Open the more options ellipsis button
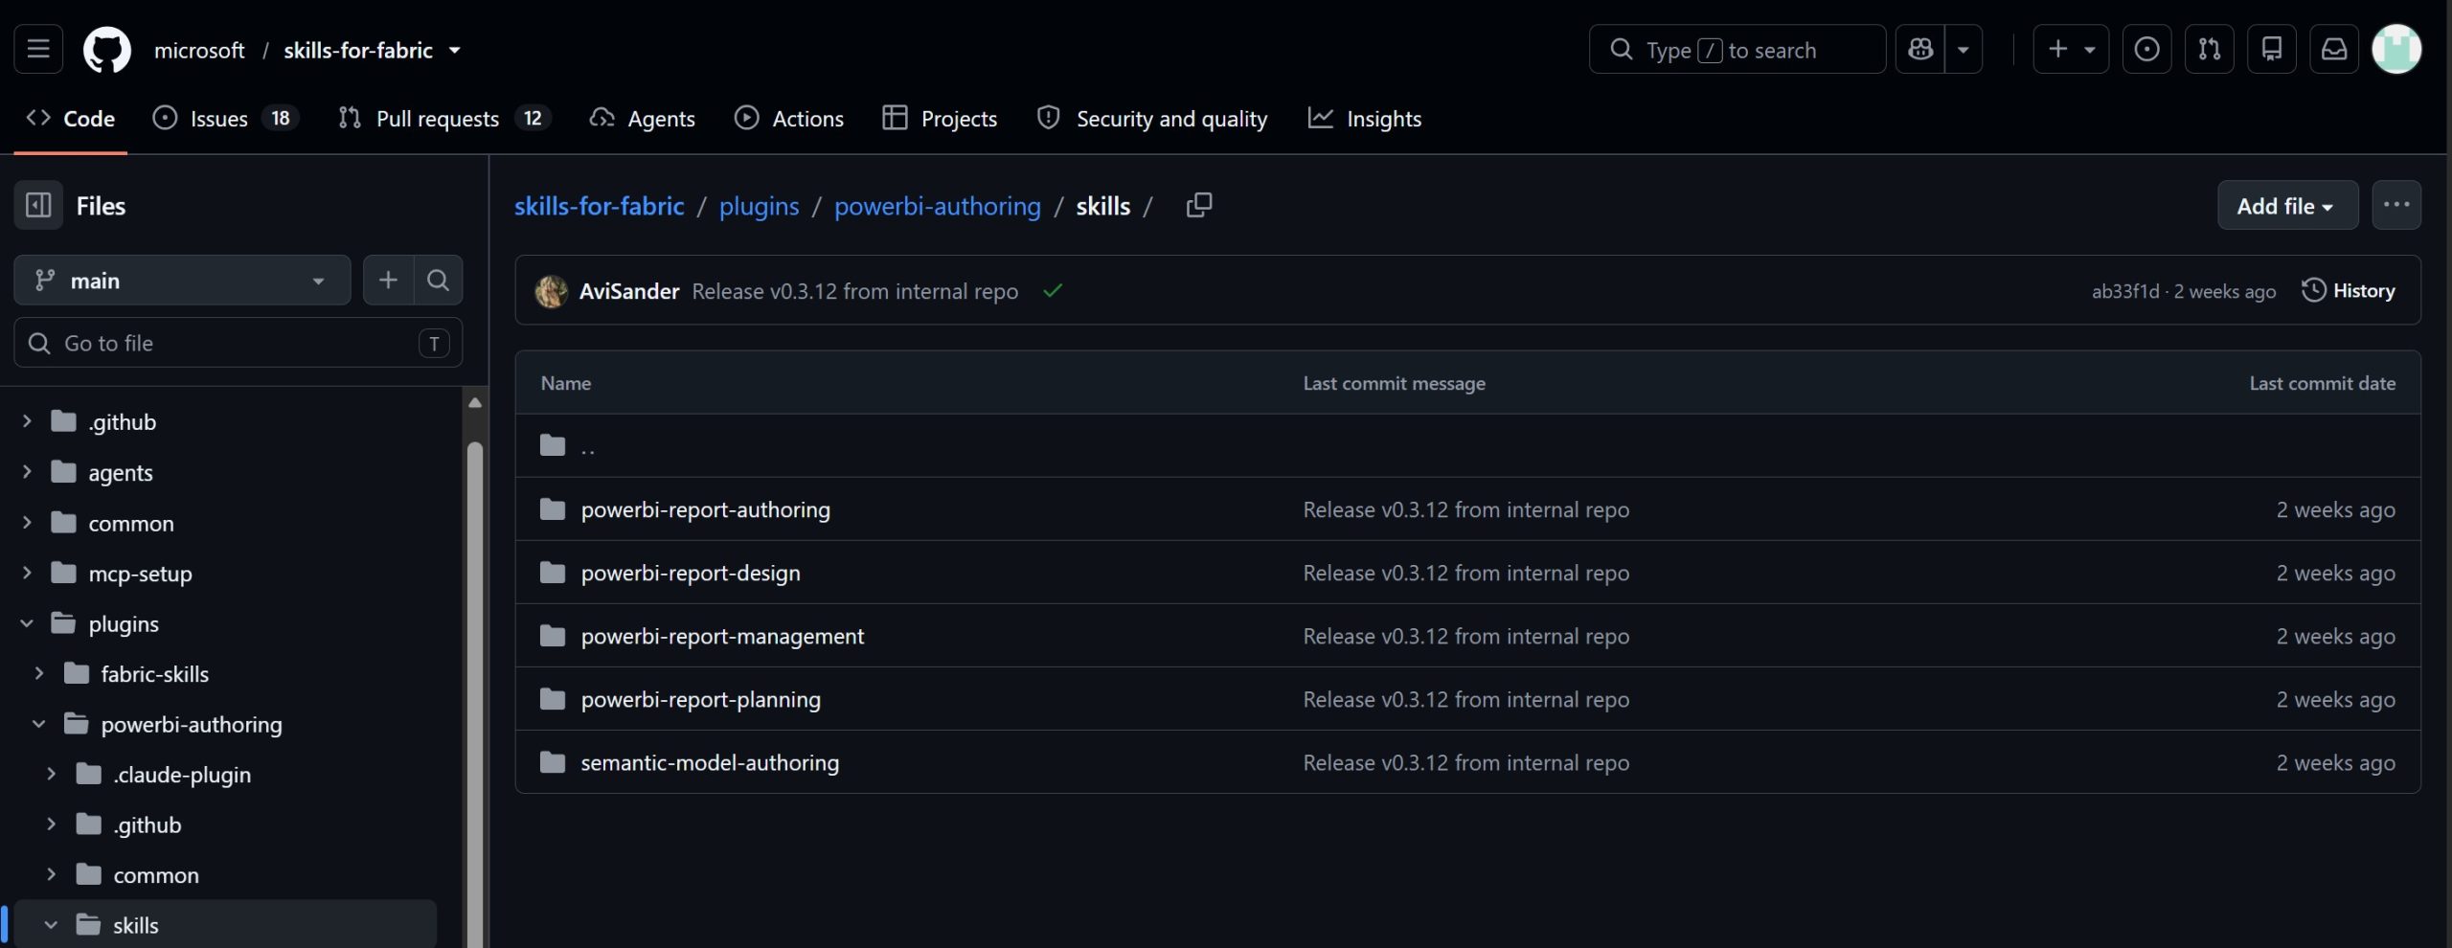This screenshot has width=2452, height=948. [2396, 205]
